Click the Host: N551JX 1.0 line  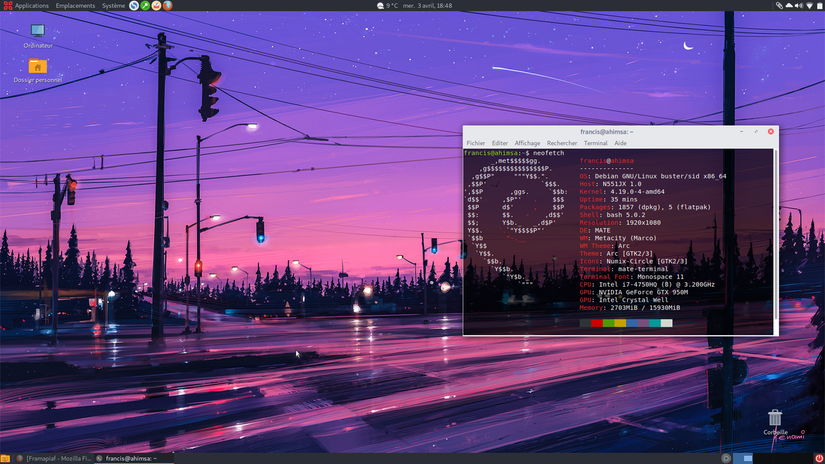pyautogui.click(x=610, y=184)
